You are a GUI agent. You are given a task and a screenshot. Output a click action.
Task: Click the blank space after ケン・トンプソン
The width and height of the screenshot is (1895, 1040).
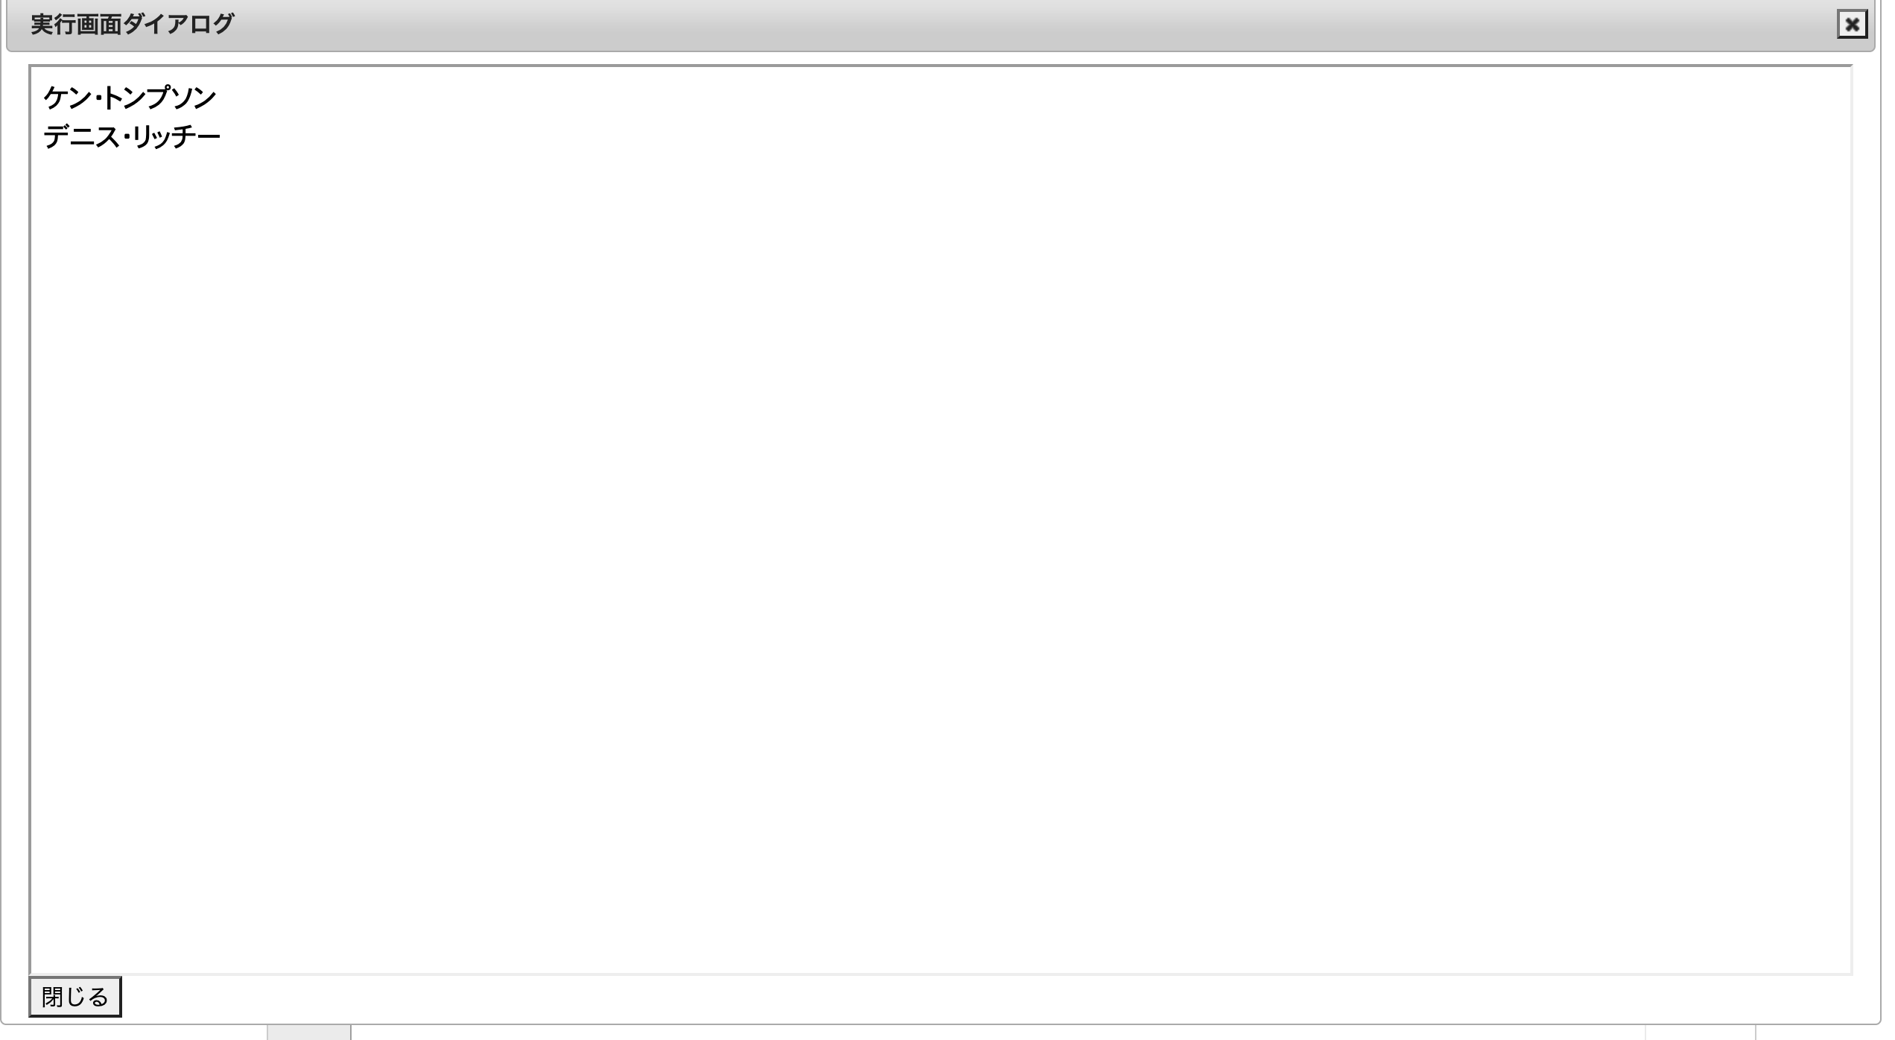(1034, 98)
